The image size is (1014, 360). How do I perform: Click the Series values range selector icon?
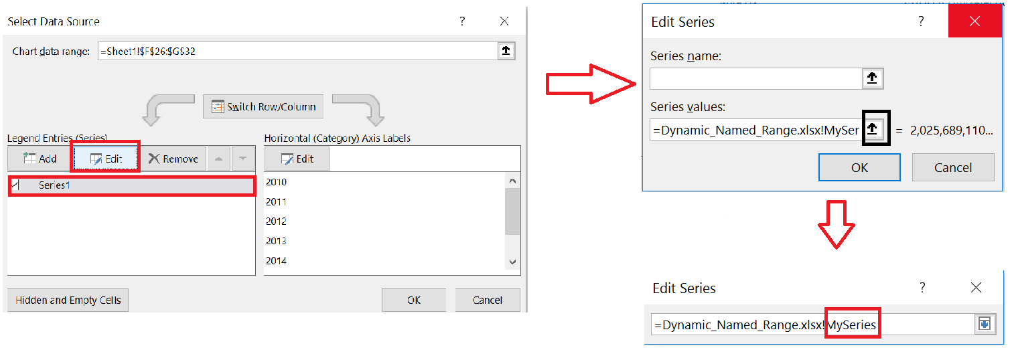coord(872,130)
